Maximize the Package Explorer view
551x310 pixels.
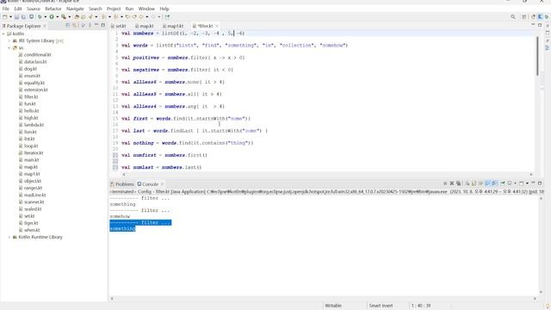pyautogui.click(x=103, y=25)
